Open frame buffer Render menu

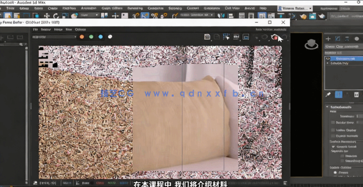[x=46, y=29]
